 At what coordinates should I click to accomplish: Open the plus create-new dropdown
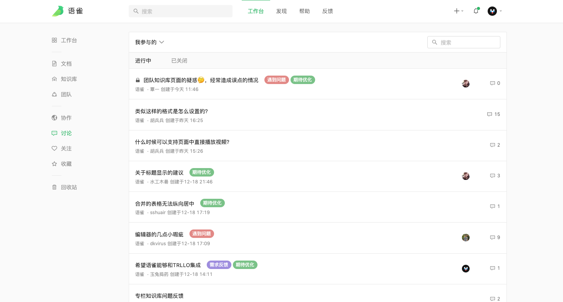[458, 11]
